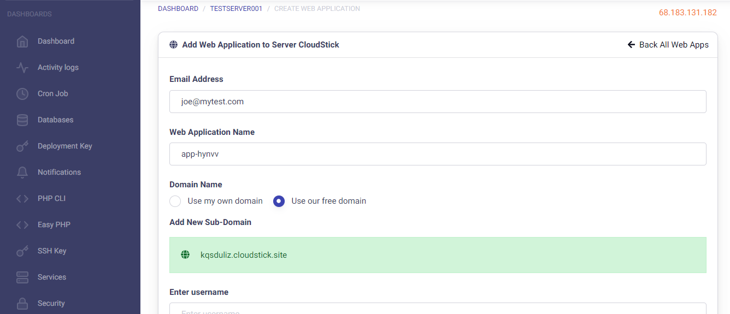Click the Security padlock icon
This screenshot has height=314, width=730.
[x=22, y=304]
